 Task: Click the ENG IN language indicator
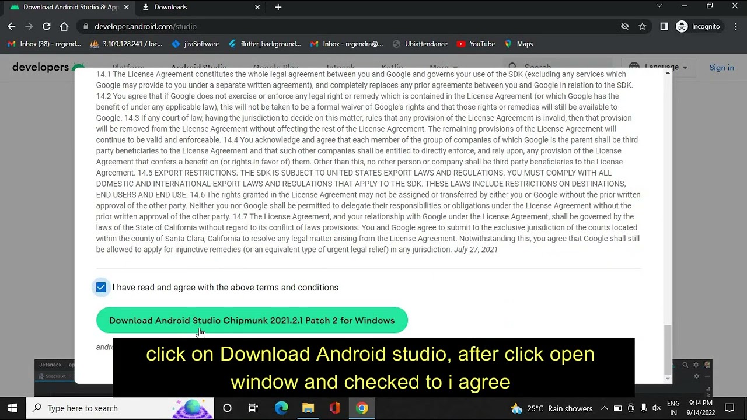tap(673, 408)
